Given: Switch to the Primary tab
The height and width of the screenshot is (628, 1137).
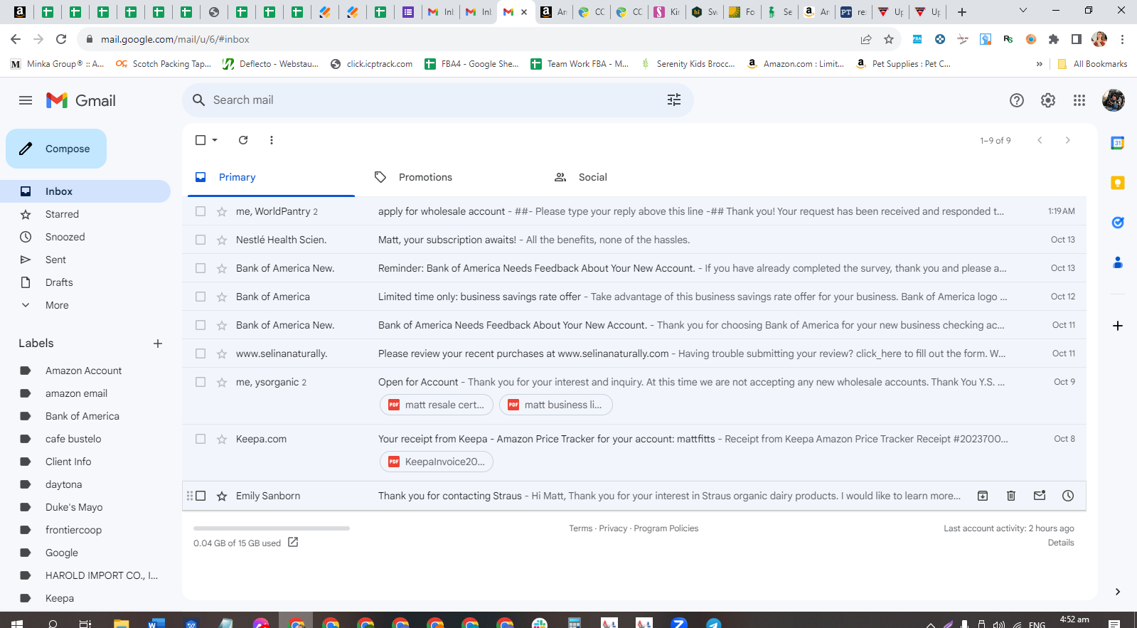Looking at the screenshot, I should [271, 177].
